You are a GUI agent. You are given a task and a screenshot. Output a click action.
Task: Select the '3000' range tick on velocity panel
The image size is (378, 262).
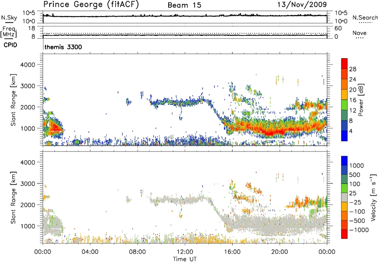pos(27,183)
